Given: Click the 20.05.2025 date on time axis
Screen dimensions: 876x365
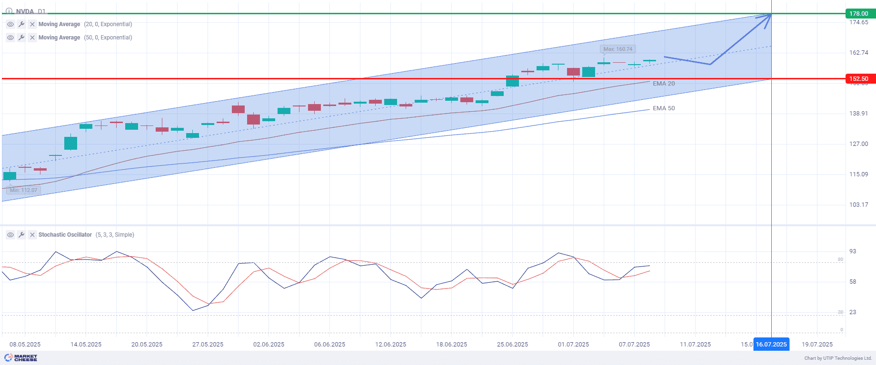Looking at the screenshot, I should (147, 345).
